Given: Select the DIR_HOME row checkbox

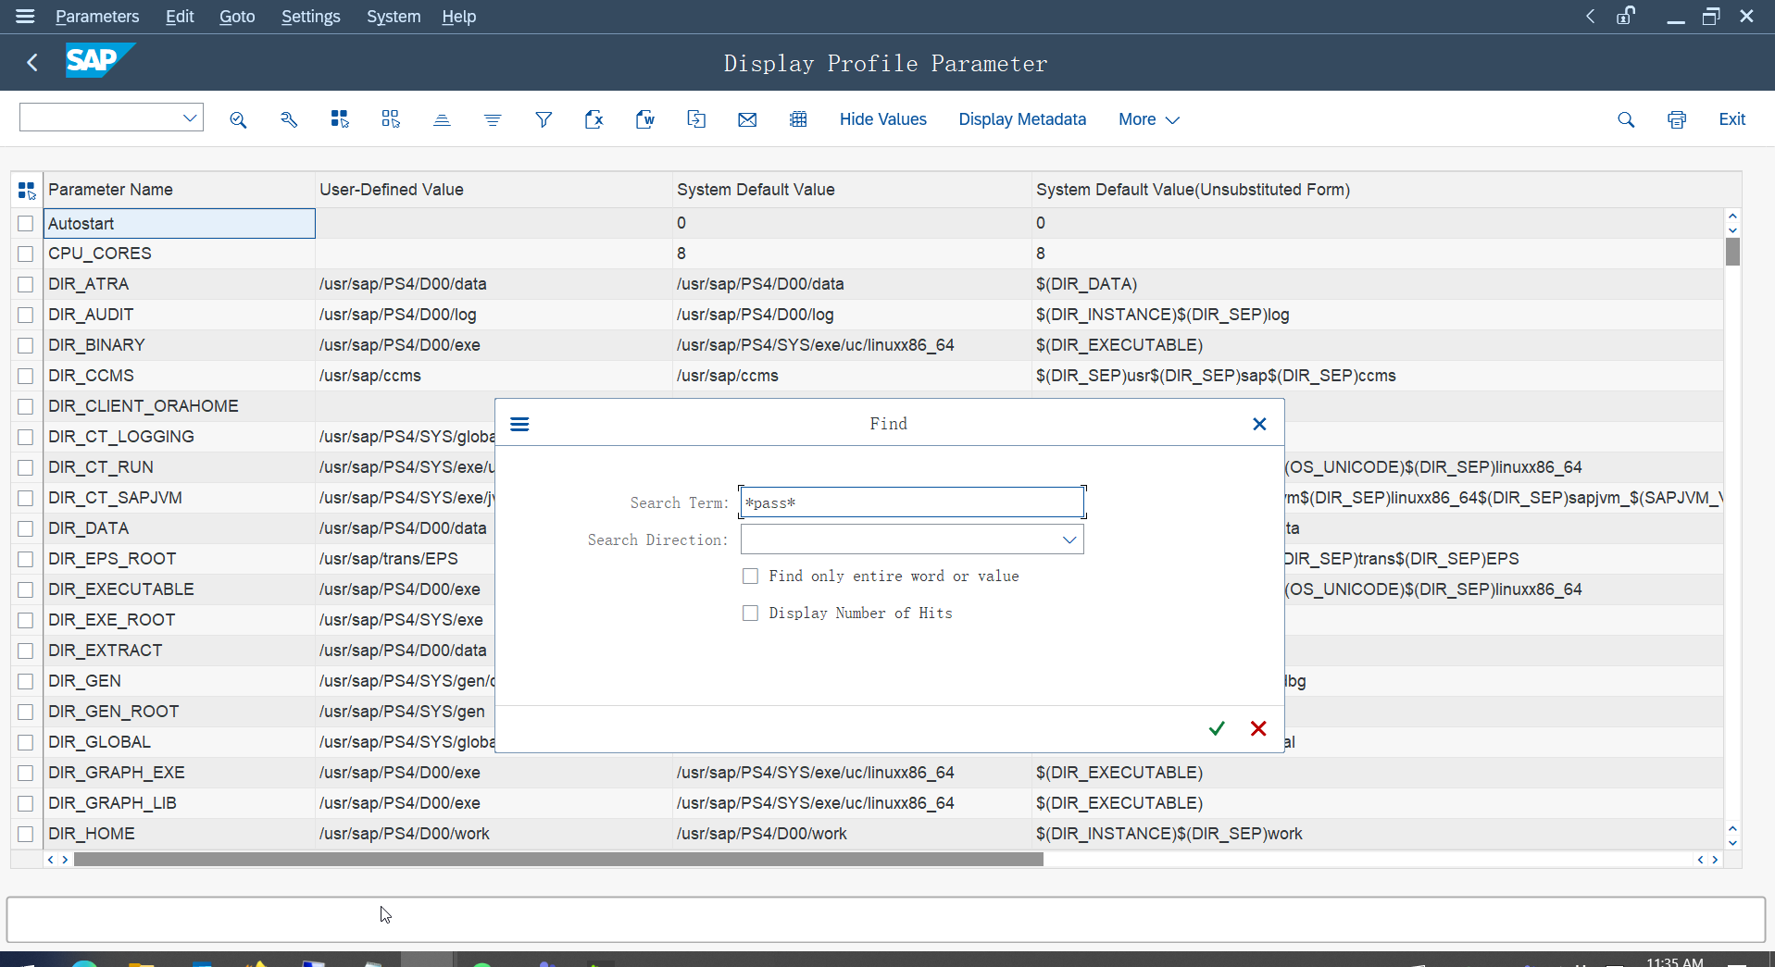Looking at the screenshot, I should [26, 834].
